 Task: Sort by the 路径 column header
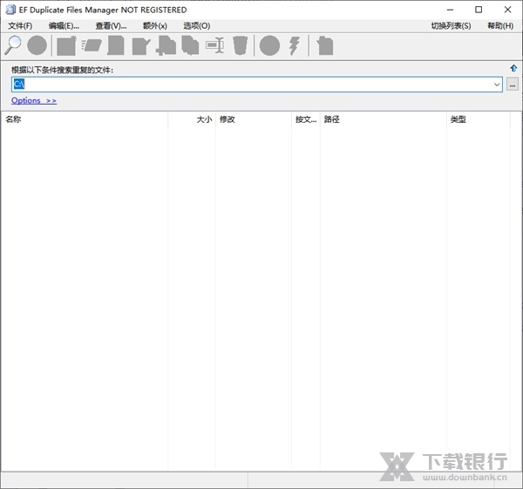[382, 119]
